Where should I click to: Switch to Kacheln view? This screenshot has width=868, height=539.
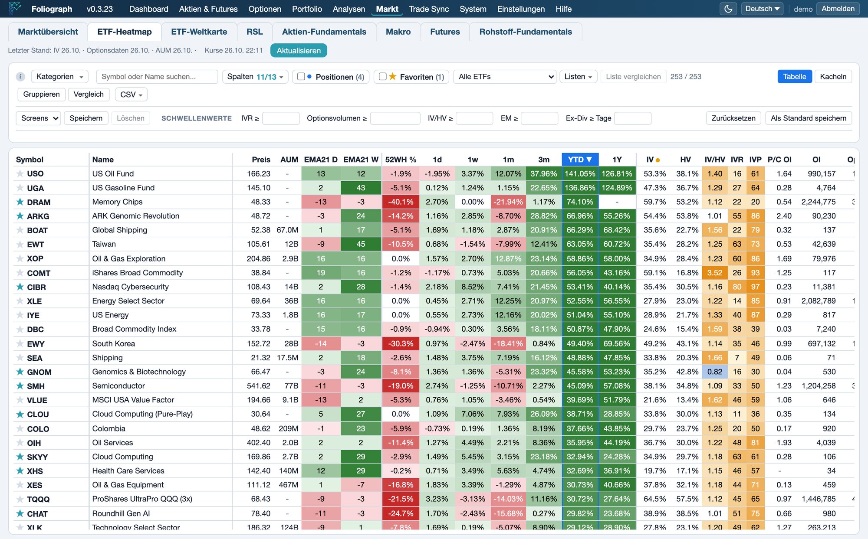[833, 77]
